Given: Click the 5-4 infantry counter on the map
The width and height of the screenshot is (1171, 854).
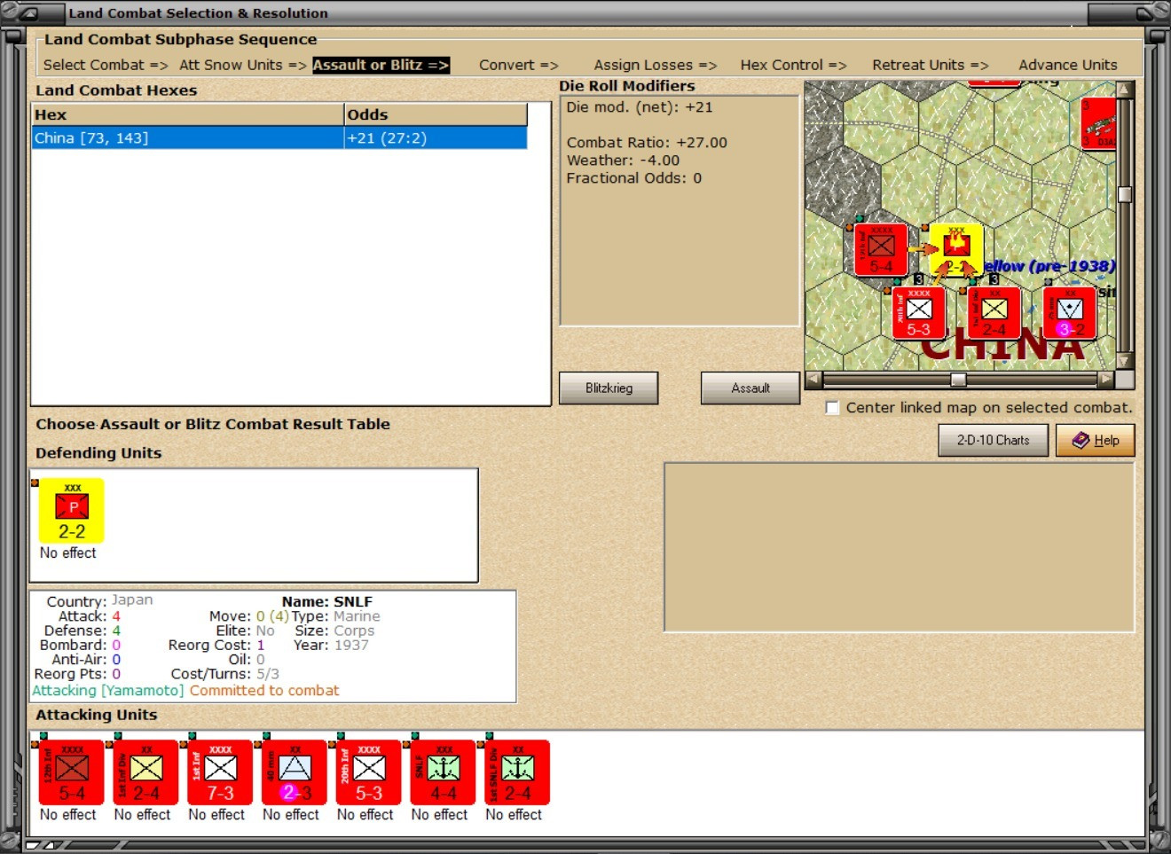Looking at the screenshot, I should (881, 249).
